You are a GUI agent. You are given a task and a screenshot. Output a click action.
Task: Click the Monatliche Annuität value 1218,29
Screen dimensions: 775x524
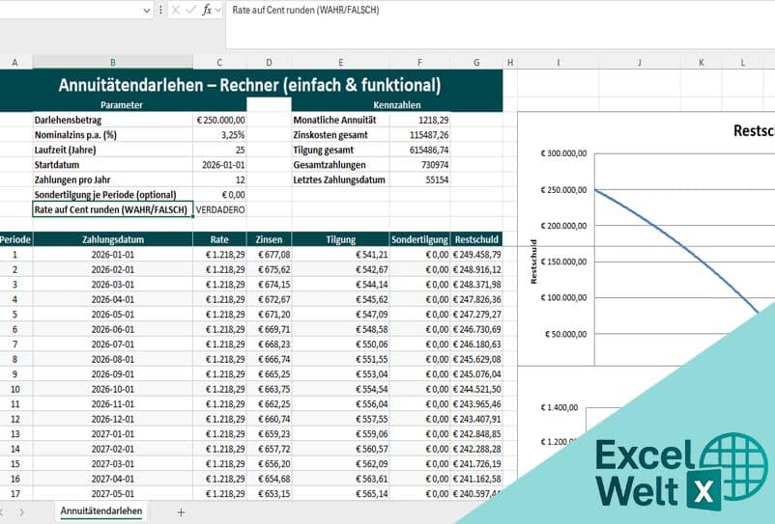tap(419, 120)
